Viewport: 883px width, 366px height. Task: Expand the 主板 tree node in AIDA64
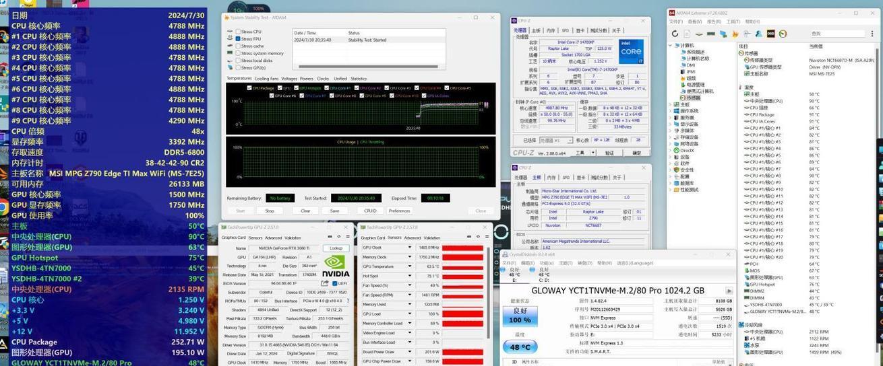tap(671, 104)
